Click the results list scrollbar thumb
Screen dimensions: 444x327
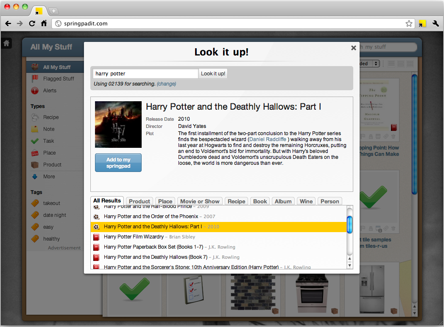pyautogui.click(x=350, y=224)
